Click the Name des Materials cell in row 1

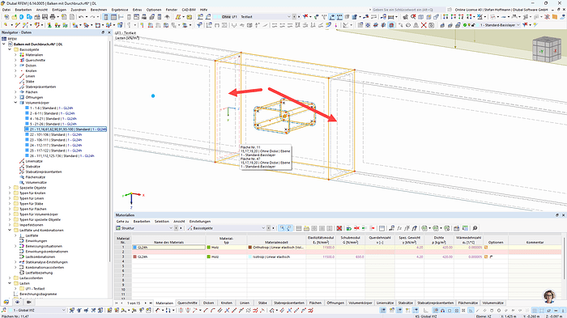coord(168,247)
